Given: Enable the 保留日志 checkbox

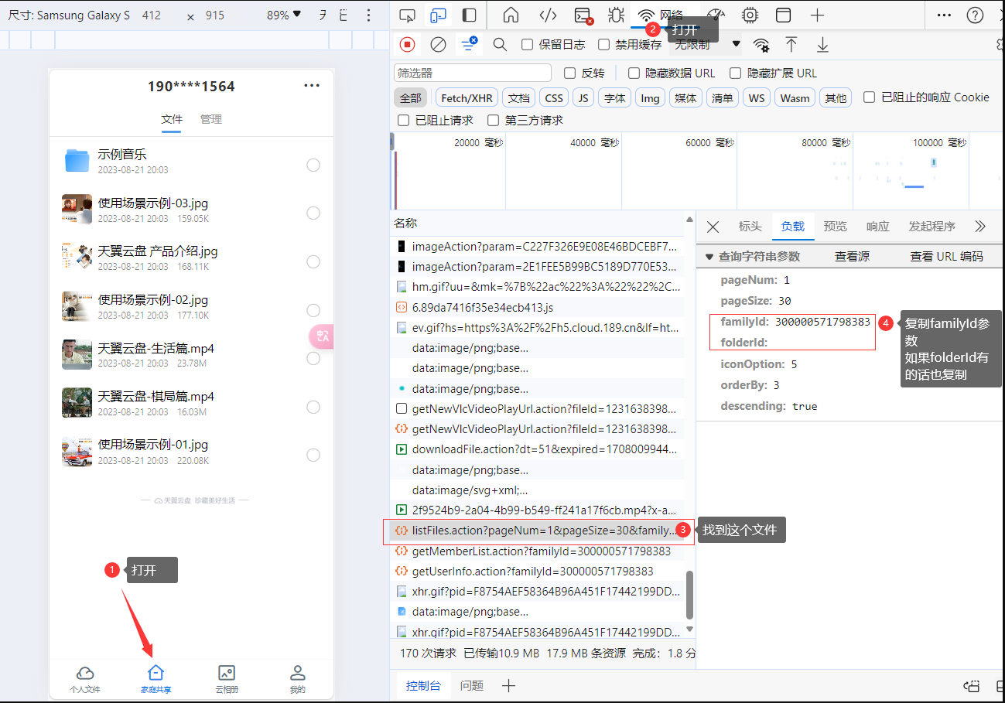Looking at the screenshot, I should [528, 45].
